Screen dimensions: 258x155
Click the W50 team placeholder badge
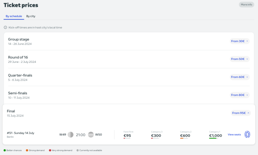[x=91, y=135]
